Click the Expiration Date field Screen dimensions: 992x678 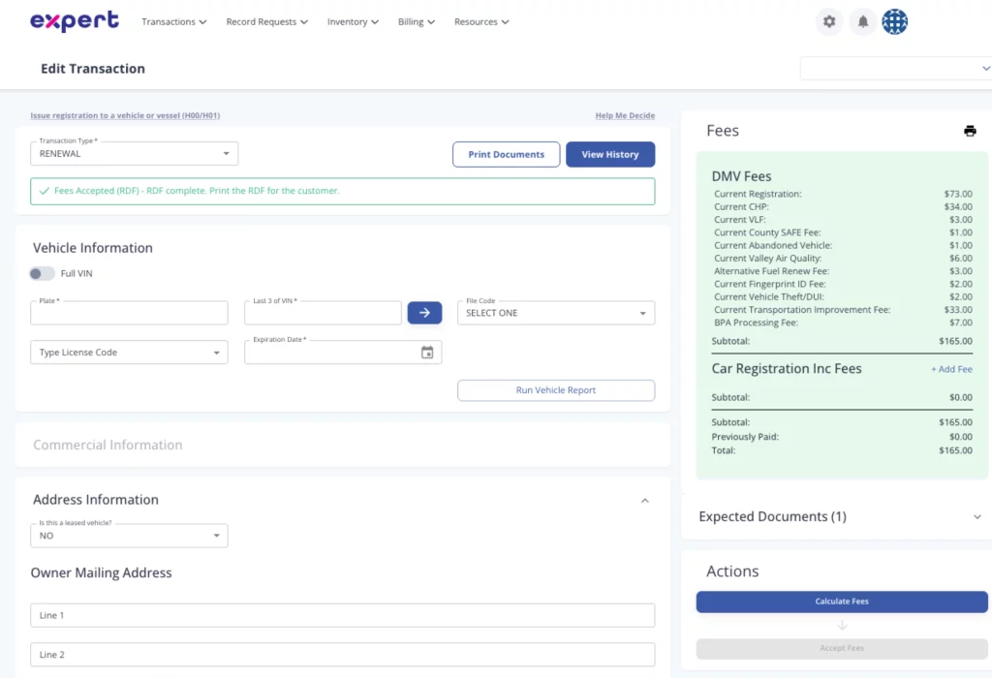343,353
